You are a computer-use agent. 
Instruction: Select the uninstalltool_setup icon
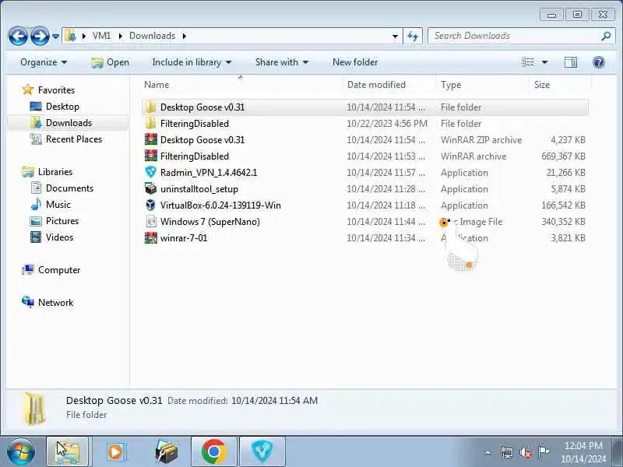click(150, 188)
